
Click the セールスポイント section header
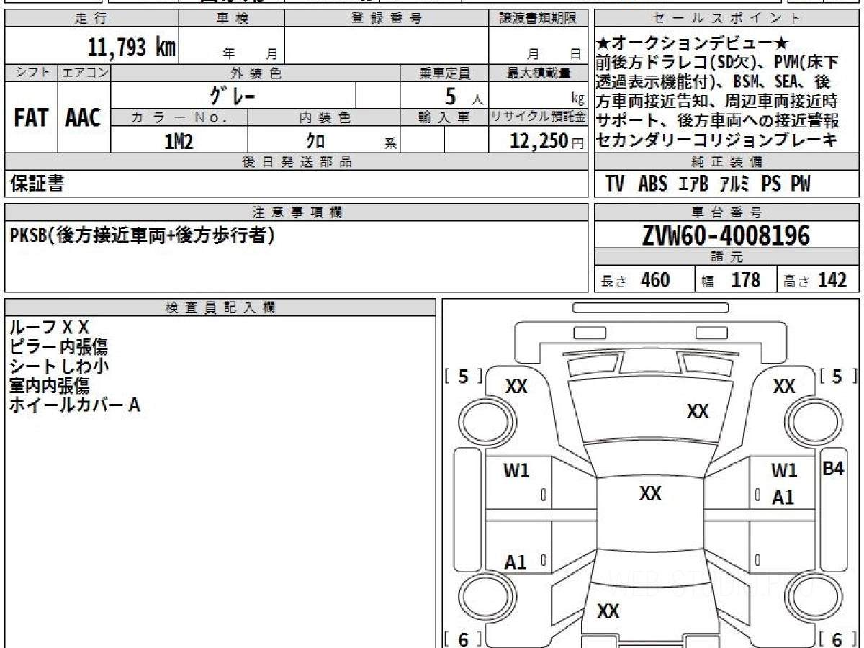(727, 19)
